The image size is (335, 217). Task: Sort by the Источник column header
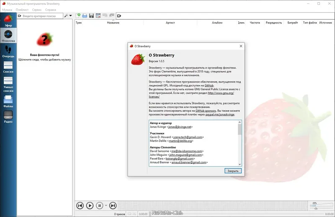326,23
